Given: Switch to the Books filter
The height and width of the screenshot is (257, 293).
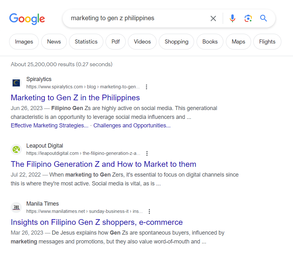Looking at the screenshot, I should 210,42.
